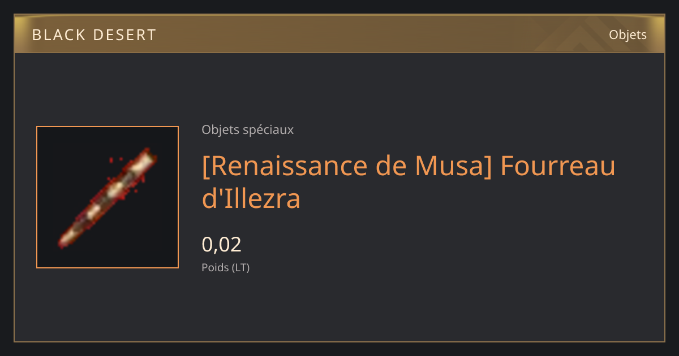This screenshot has width=679, height=356.
Task: Open the Fourreau d'Illezra item title
Action: click(x=408, y=182)
